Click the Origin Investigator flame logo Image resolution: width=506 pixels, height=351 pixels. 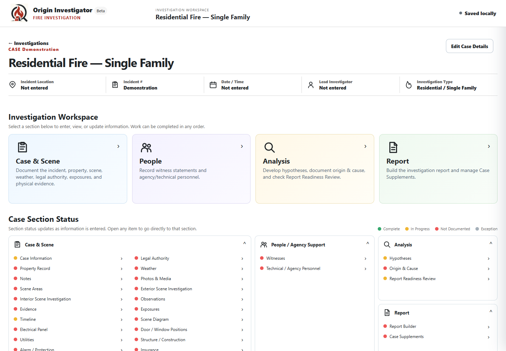tap(19, 13)
